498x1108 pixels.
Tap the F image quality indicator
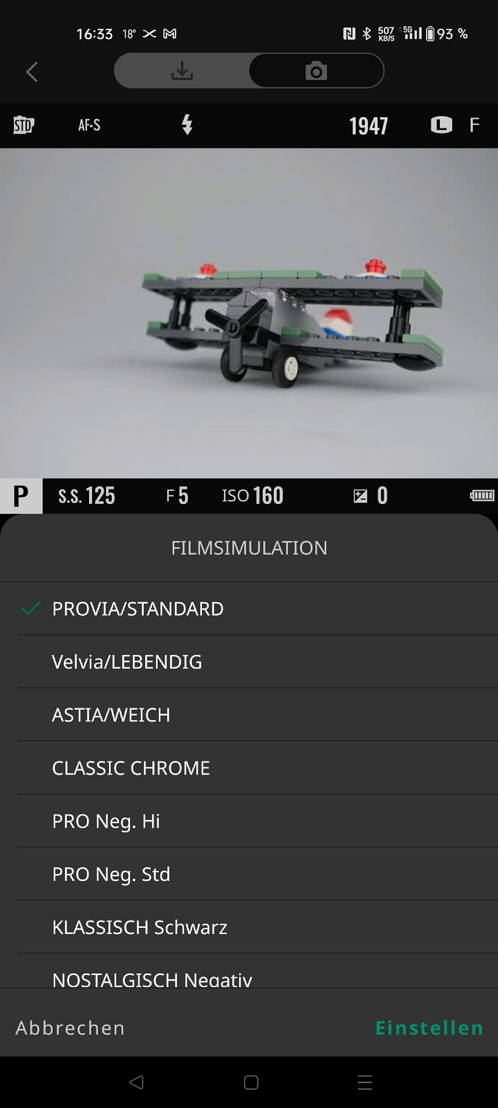pos(474,125)
